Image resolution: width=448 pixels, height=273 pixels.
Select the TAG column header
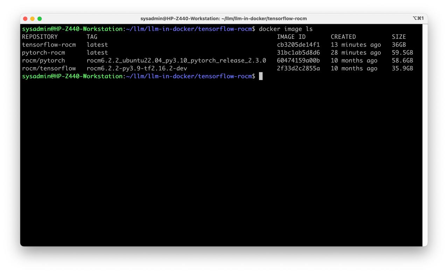[x=92, y=37]
